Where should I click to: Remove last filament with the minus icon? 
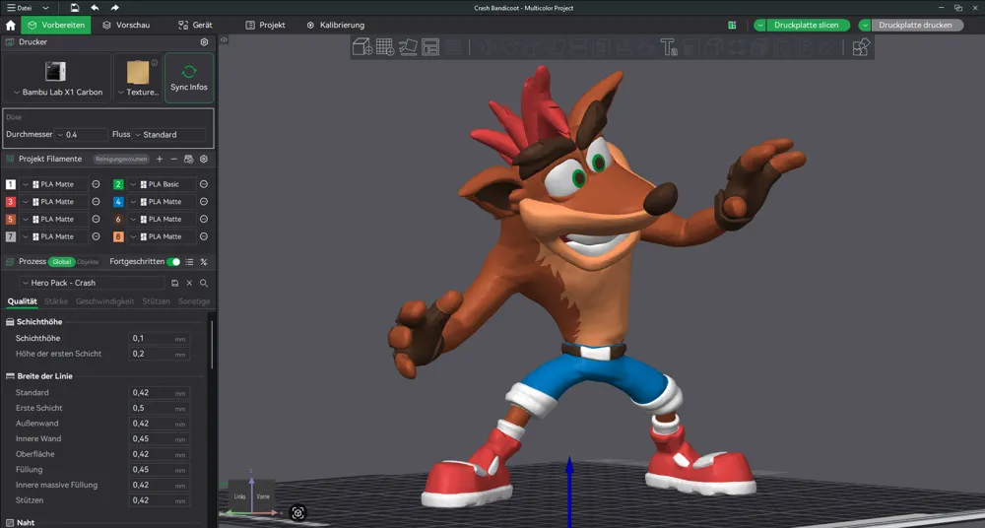click(x=174, y=159)
